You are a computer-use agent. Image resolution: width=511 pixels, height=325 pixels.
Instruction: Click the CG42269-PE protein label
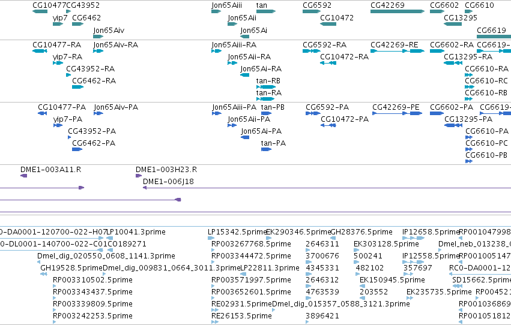(396, 107)
